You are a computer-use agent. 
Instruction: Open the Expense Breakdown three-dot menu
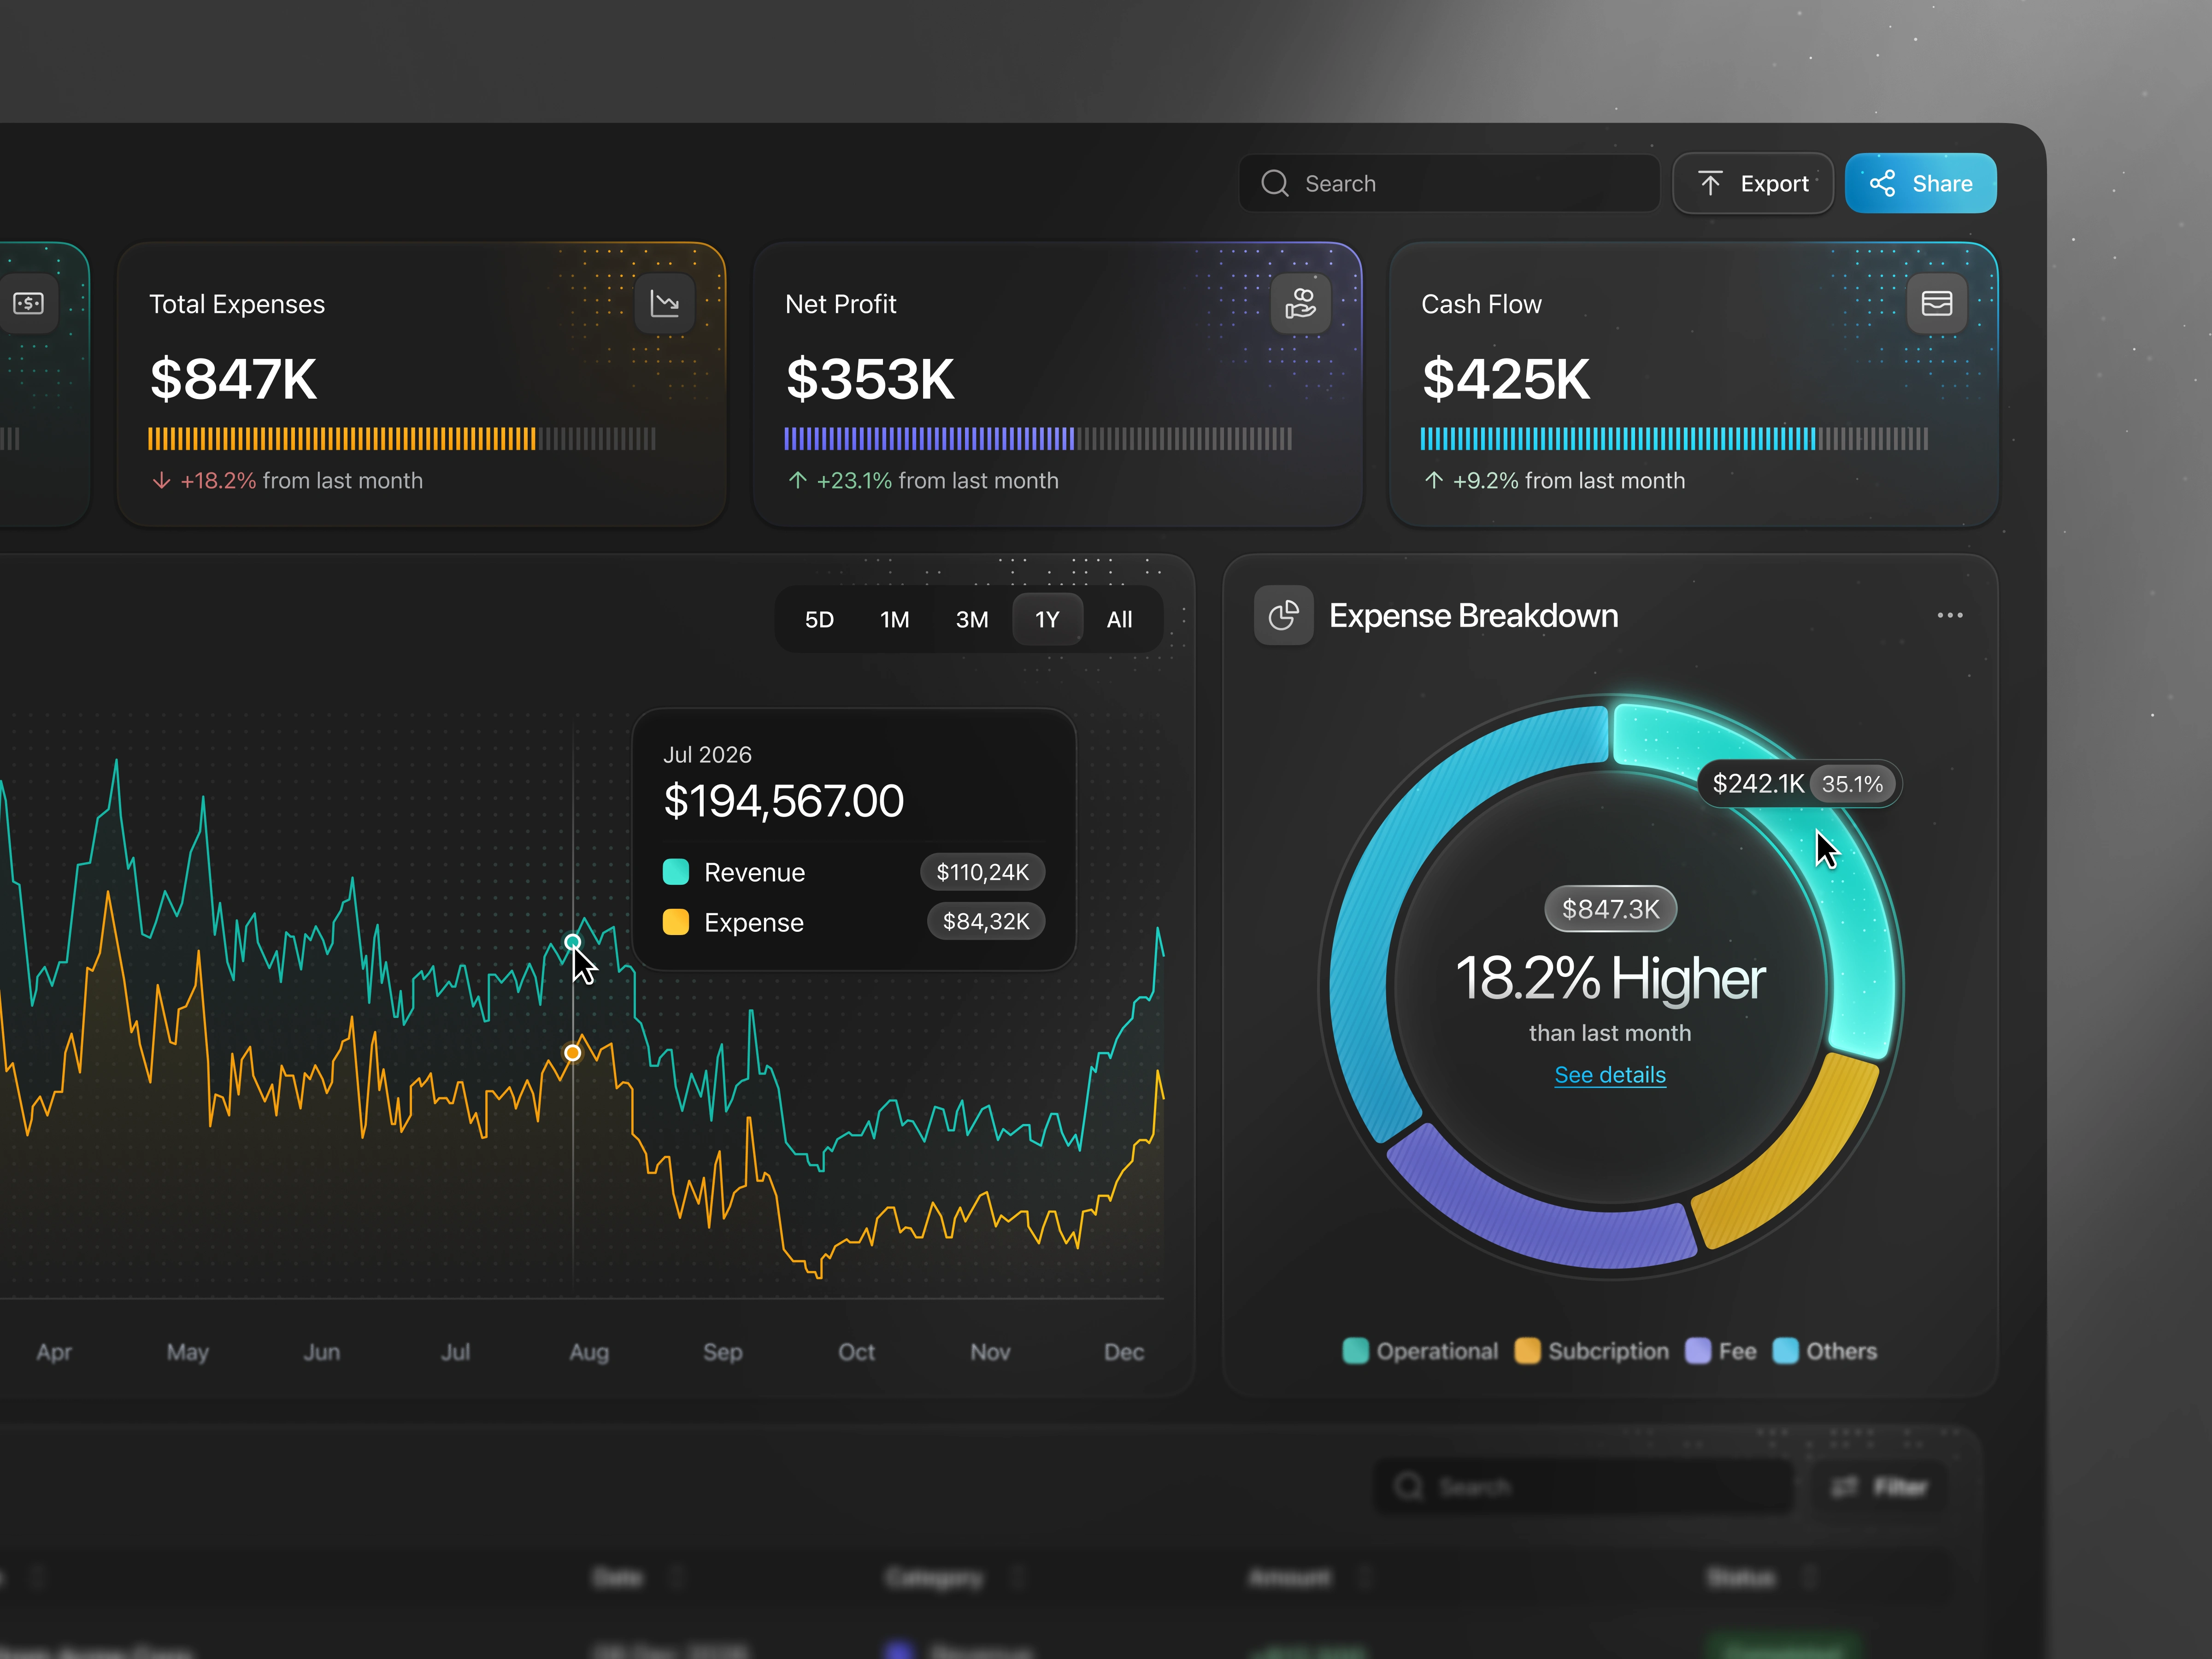[1950, 616]
